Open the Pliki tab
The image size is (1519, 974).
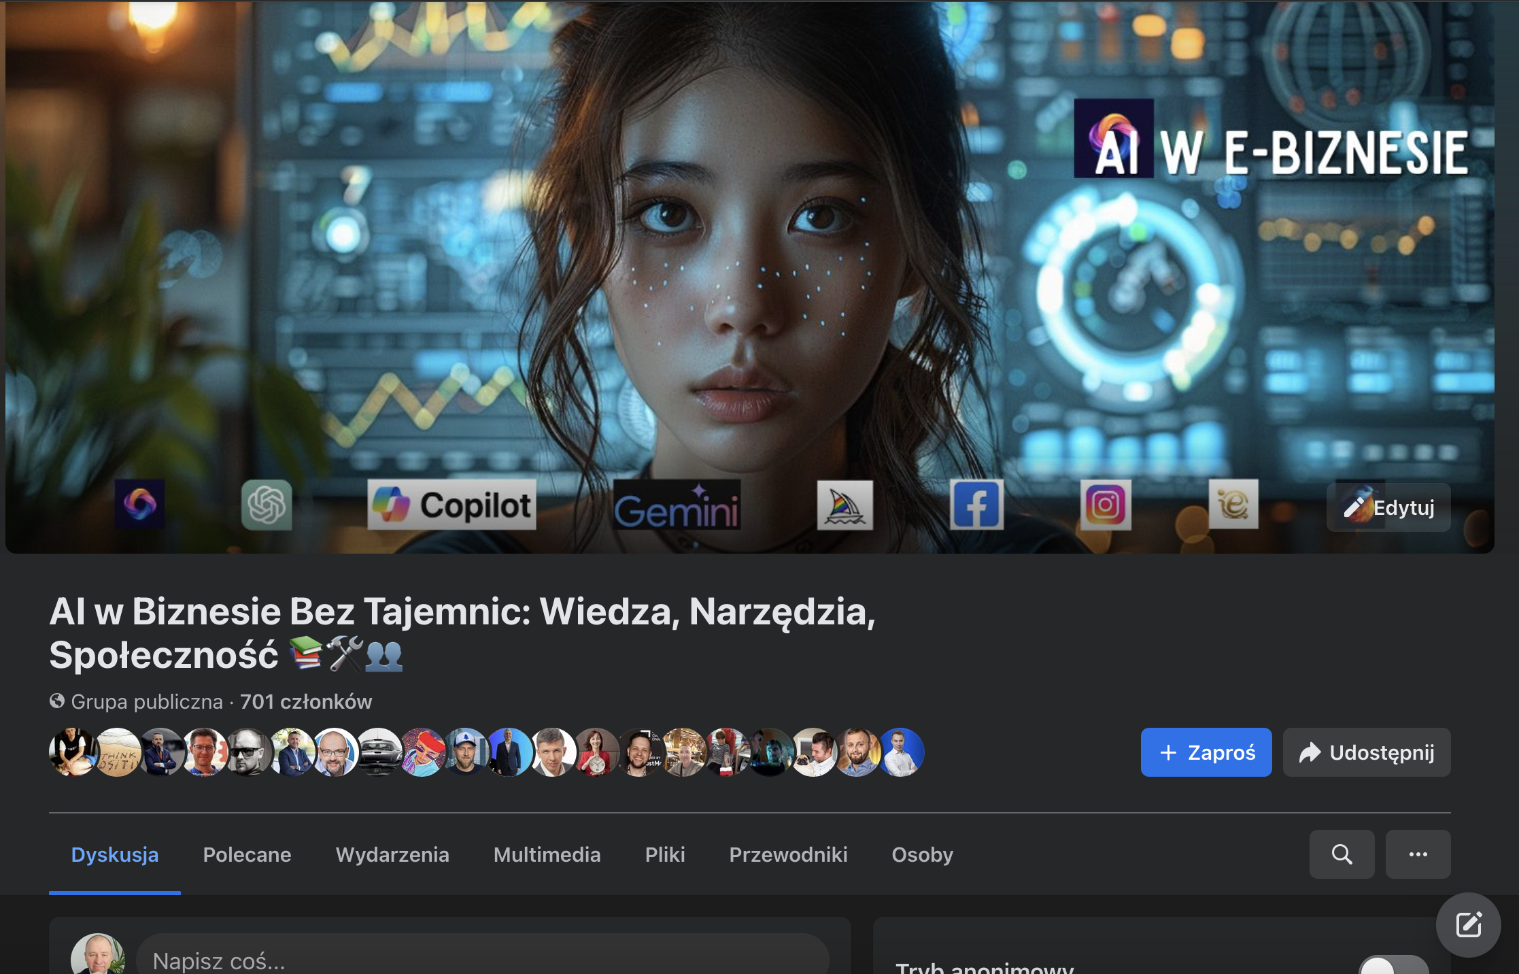tap(665, 854)
